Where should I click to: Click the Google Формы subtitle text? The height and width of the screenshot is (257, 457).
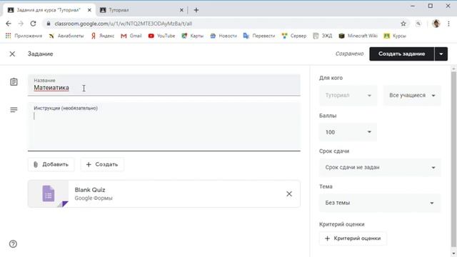coord(94,198)
